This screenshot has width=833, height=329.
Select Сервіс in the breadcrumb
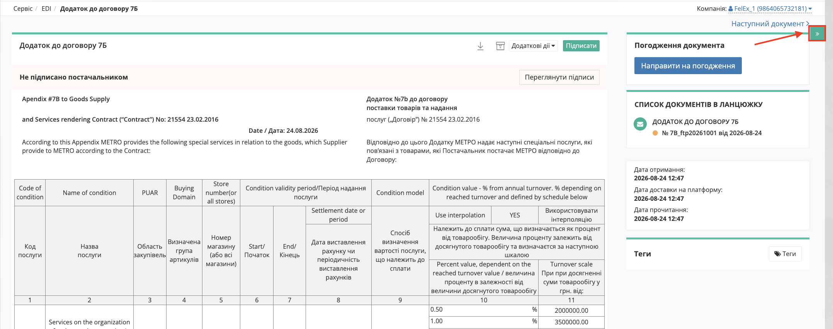[x=23, y=8]
